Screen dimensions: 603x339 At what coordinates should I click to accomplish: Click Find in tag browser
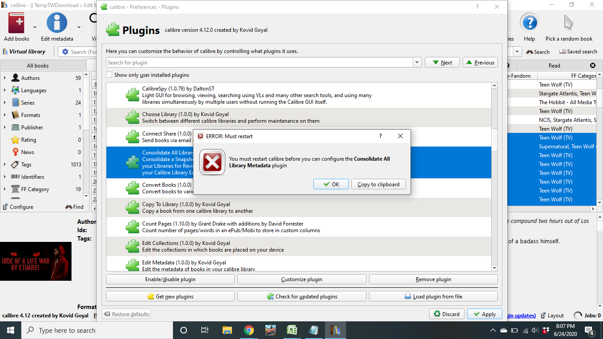pyautogui.click(x=74, y=207)
